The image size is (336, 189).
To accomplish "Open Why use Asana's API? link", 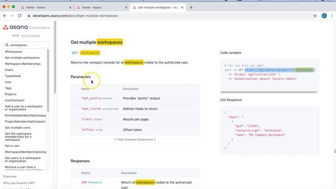I will (x=19, y=183).
